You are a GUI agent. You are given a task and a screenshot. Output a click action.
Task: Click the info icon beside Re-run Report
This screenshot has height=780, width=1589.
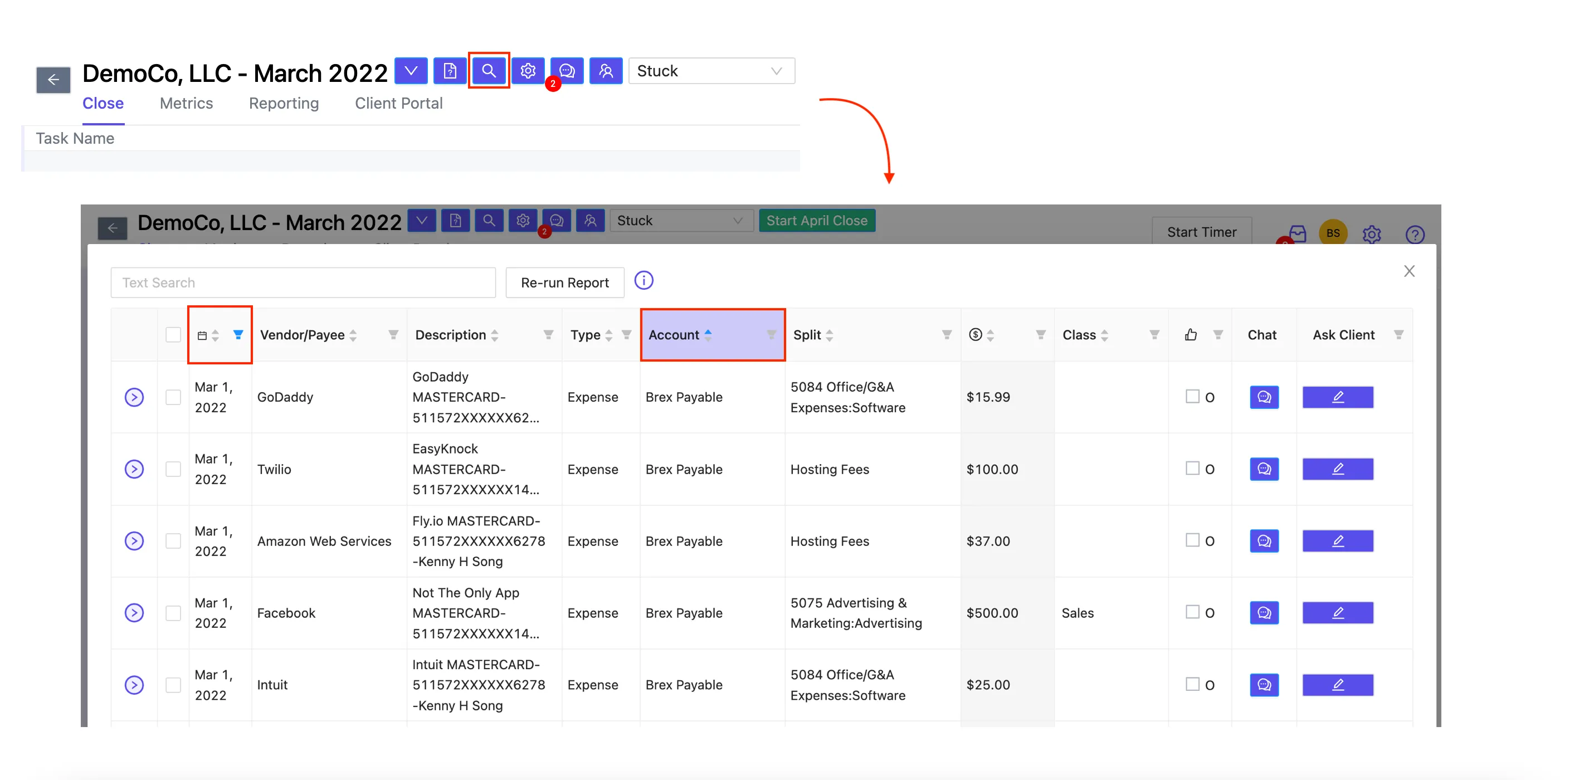(644, 281)
